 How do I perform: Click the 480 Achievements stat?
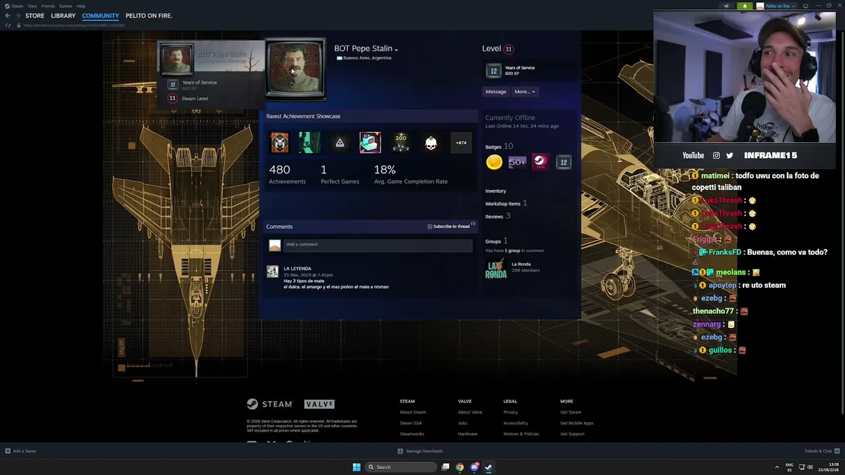pyautogui.click(x=287, y=174)
